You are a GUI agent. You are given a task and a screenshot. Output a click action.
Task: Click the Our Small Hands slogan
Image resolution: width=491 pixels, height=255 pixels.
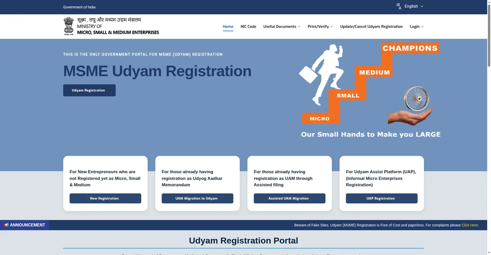tap(371, 134)
